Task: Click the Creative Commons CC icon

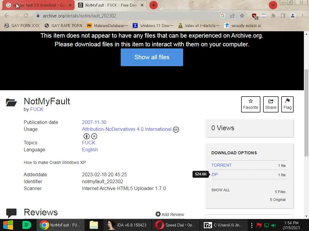Action: pos(176,130)
